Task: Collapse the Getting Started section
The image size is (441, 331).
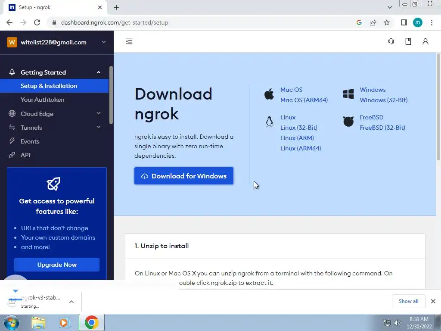Action: point(99,72)
